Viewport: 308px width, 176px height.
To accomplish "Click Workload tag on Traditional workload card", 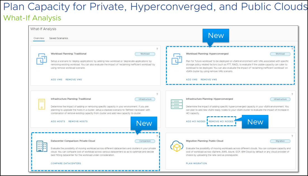I will [x=145, y=54].
